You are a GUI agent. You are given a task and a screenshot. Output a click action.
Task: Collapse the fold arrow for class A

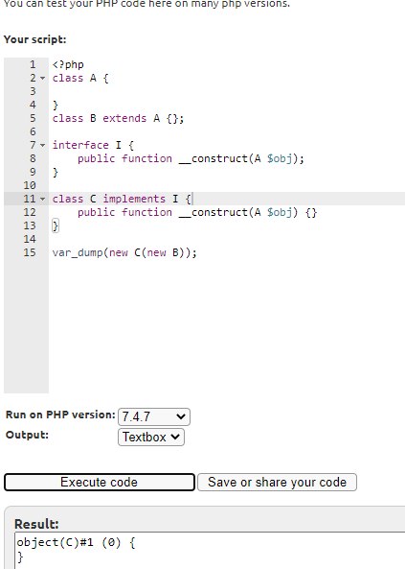coord(42,78)
